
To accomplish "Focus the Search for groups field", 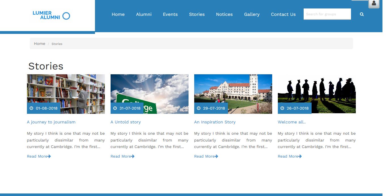I will click(327, 14).
